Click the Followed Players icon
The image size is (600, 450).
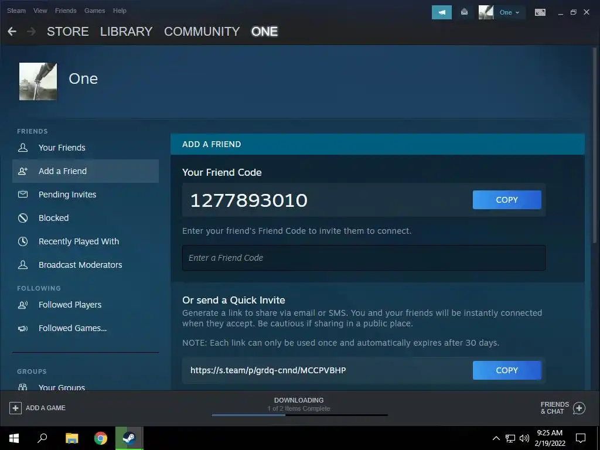(x=23, y=305)
